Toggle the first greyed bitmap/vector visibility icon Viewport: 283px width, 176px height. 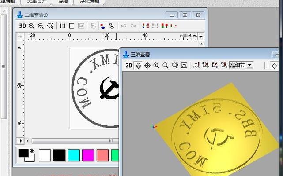coord(94,26)
